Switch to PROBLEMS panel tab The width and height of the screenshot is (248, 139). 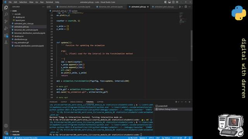point(53,102)
